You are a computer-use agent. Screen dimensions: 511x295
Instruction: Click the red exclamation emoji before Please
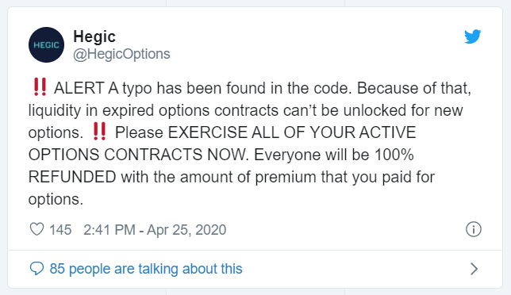[x=99, y=131]
